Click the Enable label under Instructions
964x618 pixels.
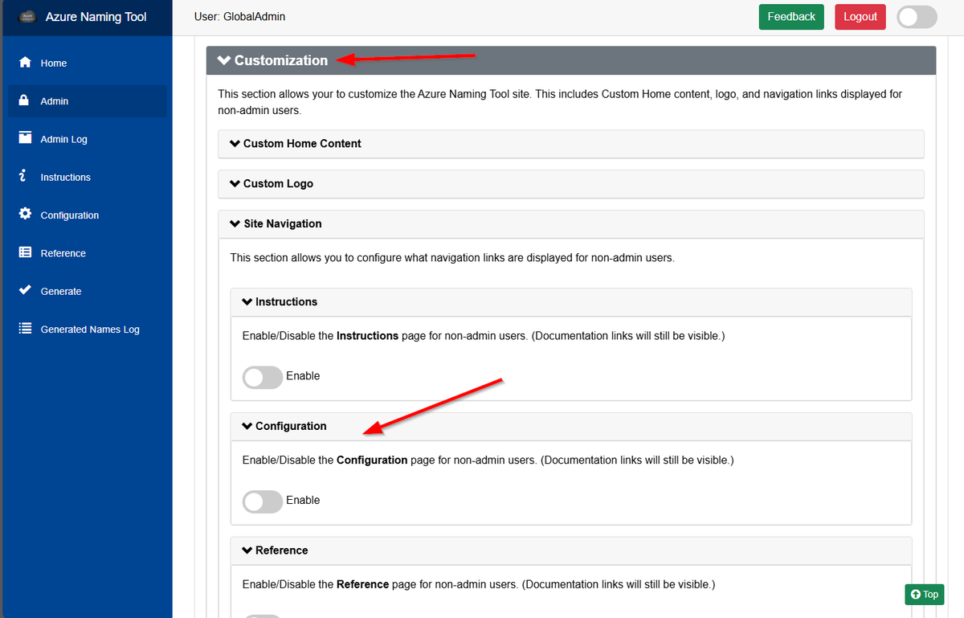click(x=303, y=376)
